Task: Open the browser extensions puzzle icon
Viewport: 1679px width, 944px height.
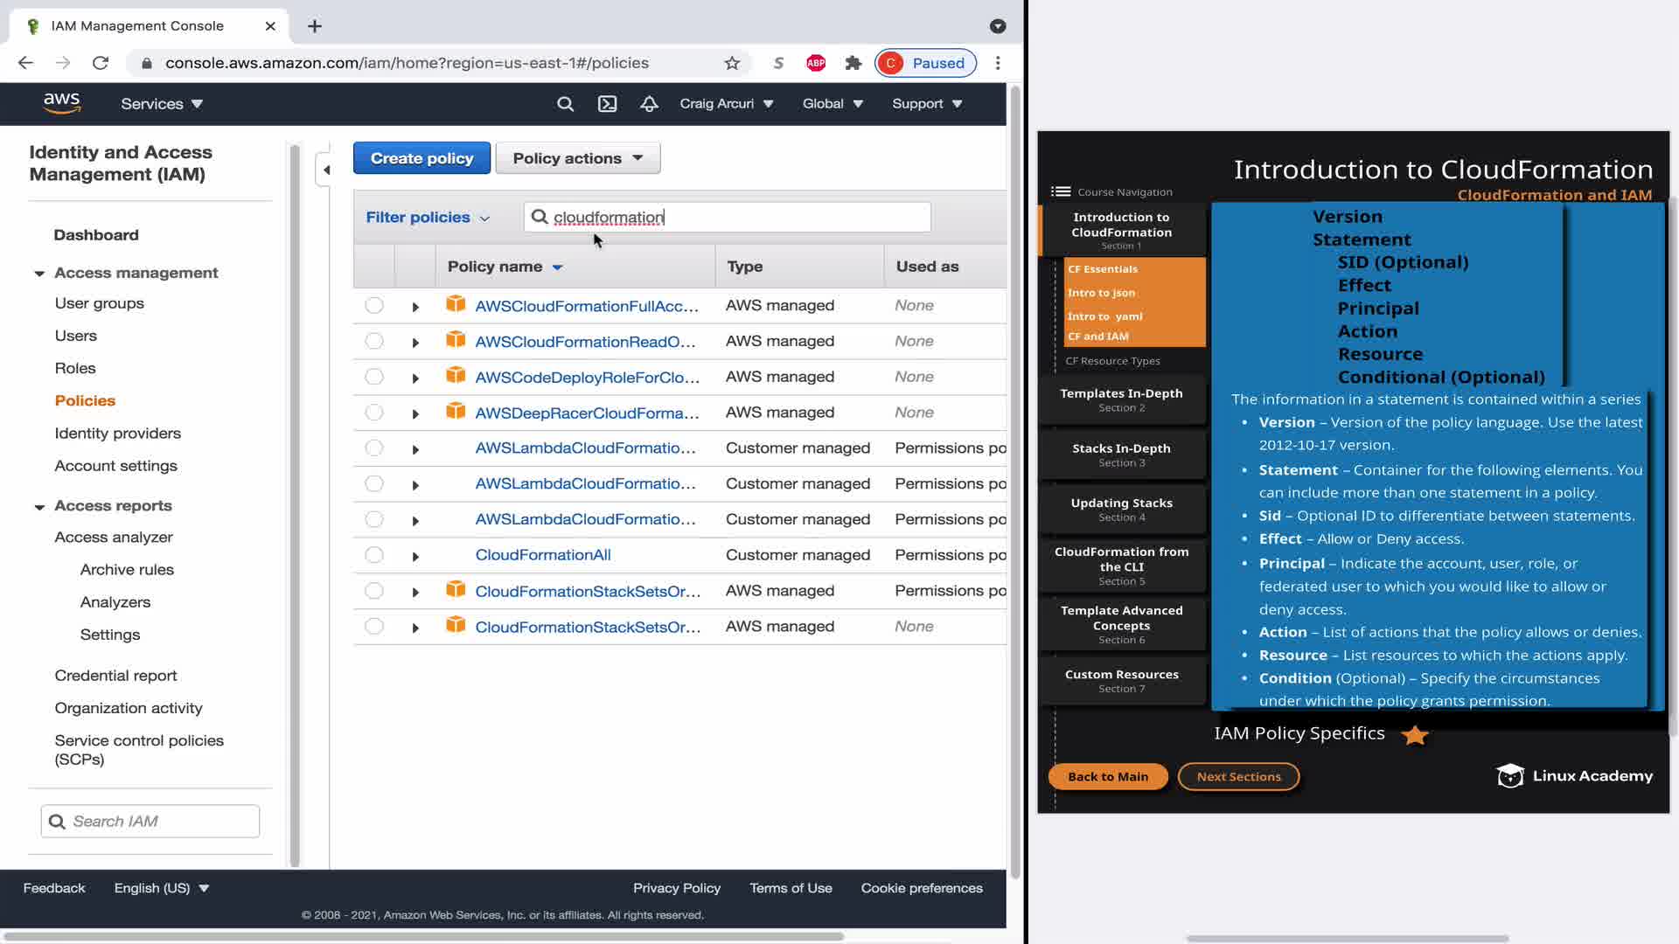Action: [853, 63]
